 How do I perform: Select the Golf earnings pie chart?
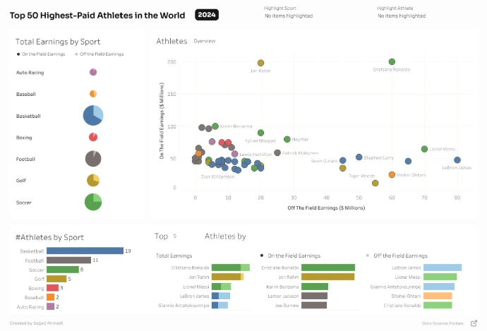93,180
